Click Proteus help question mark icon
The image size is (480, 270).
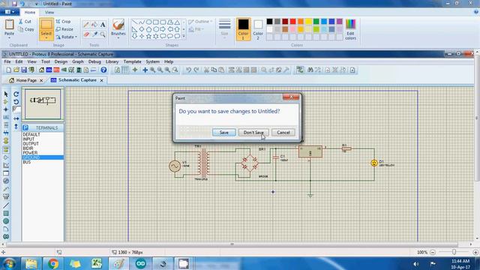click(103, 70)
